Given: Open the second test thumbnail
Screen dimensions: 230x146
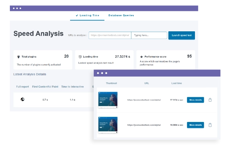Looking at the screenshot, I should click(108, 125).
